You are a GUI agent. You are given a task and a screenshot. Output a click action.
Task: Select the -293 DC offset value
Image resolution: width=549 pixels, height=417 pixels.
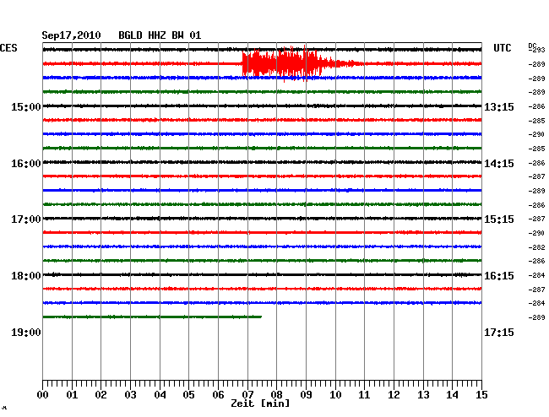pos(536,50)
